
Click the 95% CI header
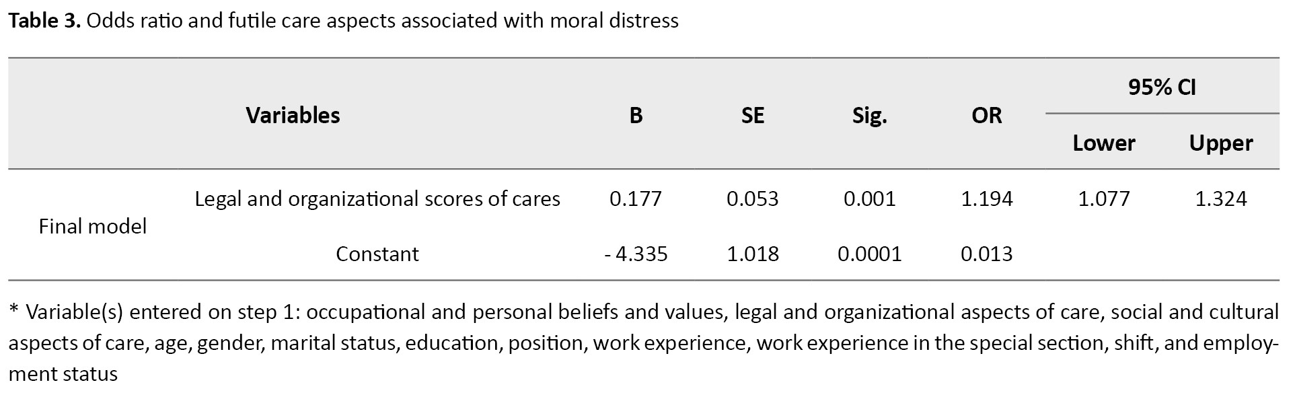1162,87
